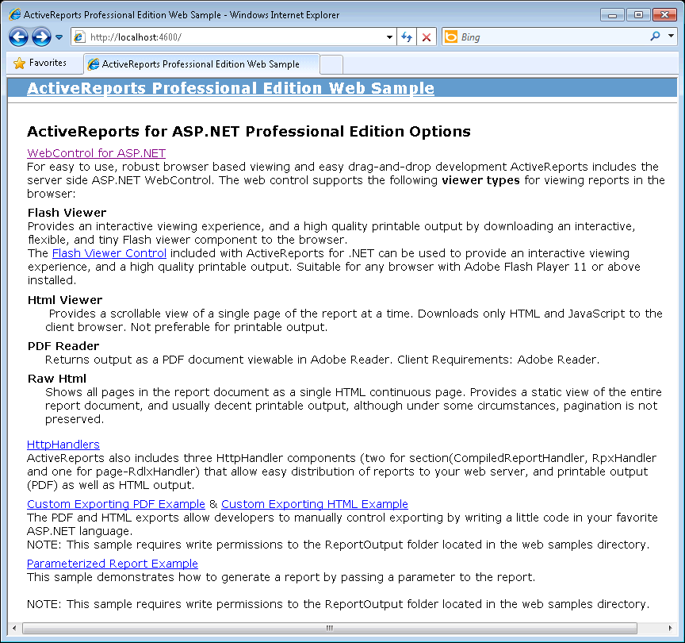Screen dimensions: 685x643
Task: Click the search magnifier icon
Action: (x=655, y=37)
